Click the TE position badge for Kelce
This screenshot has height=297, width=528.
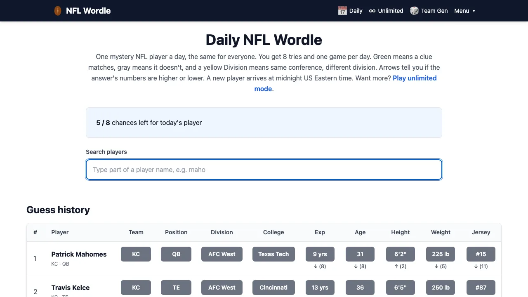(176, 288)
